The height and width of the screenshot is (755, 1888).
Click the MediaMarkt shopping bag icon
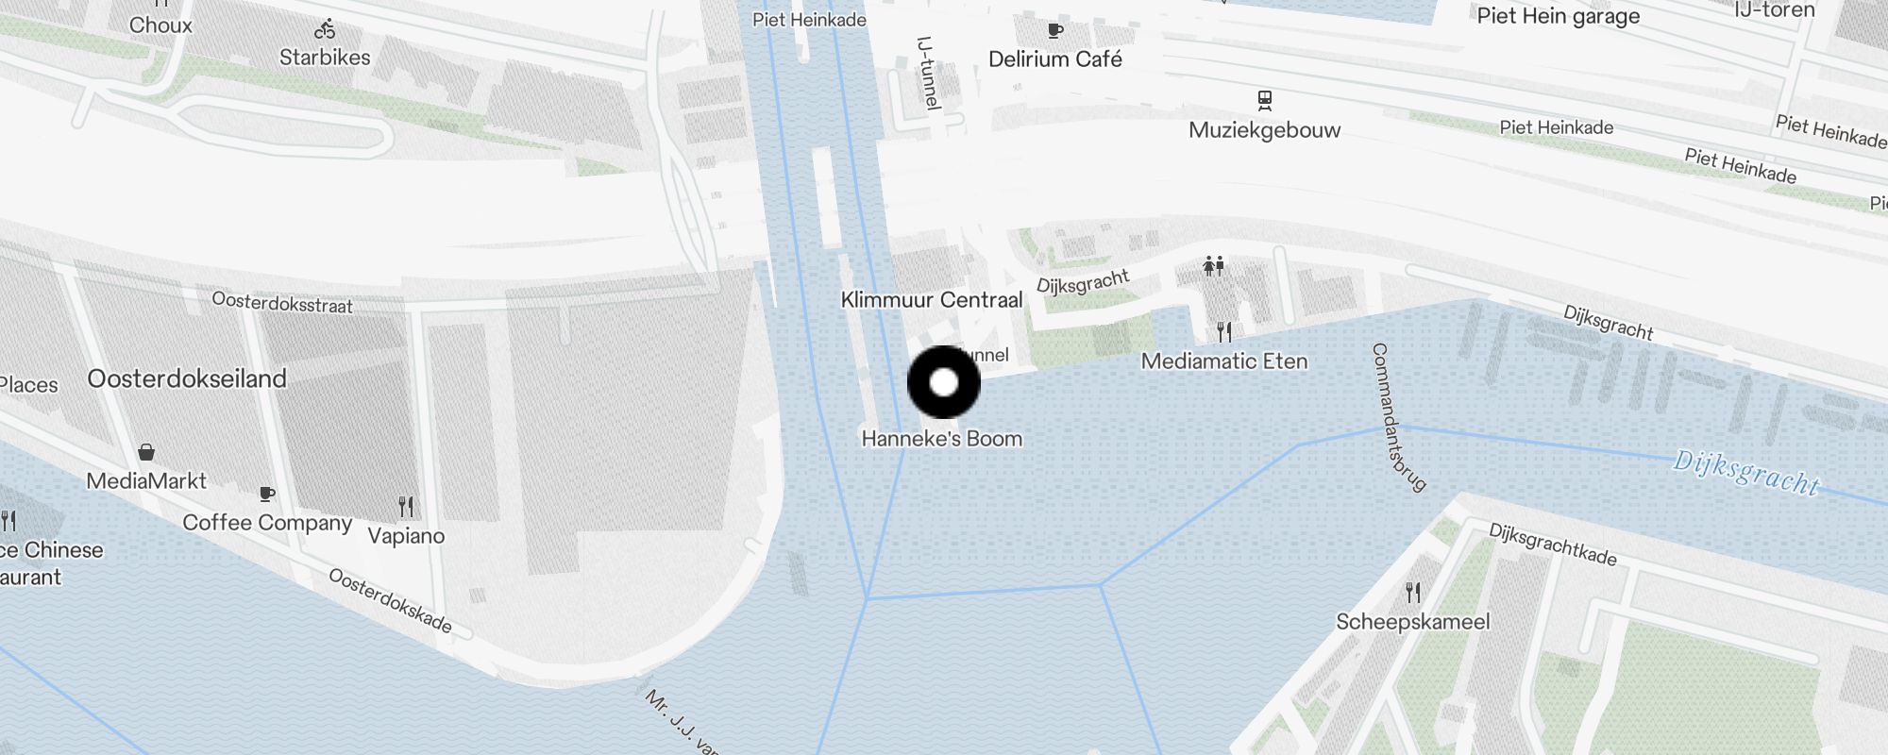click(146, 452)
